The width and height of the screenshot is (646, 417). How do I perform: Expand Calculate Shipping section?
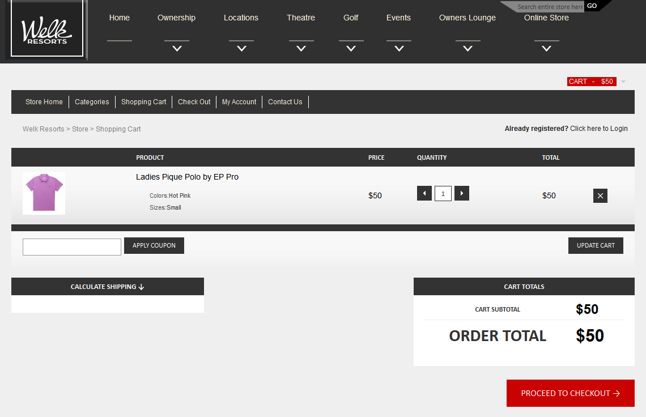pos(108,287)
